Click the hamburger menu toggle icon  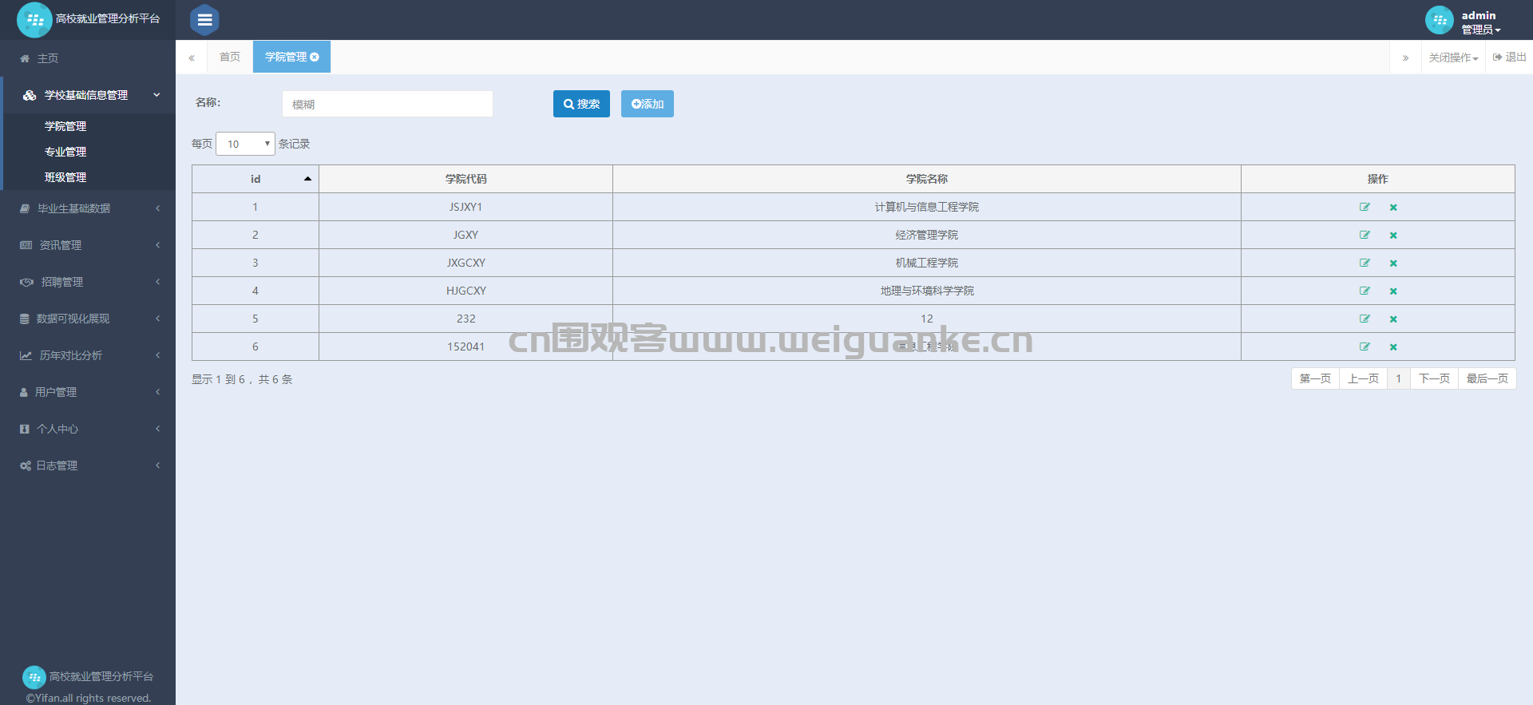(204, 20)
